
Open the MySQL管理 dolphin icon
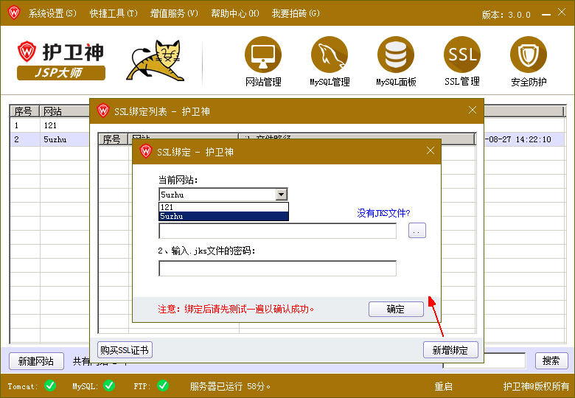point(330,55)
